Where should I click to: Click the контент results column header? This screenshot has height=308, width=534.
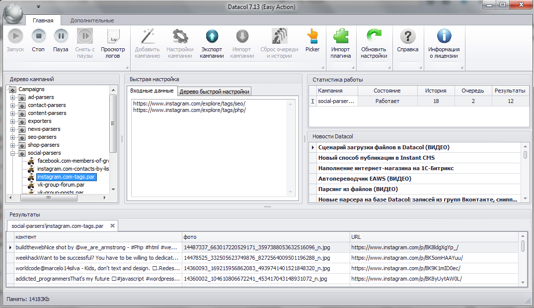(x=98, y=237)
